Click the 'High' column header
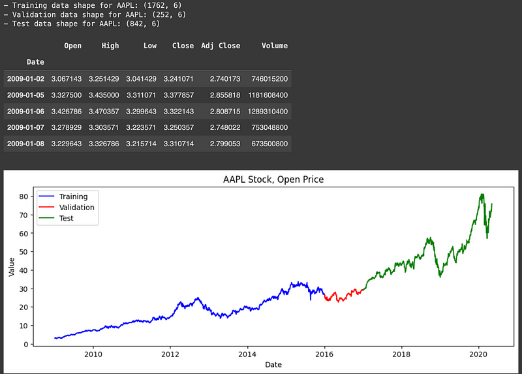 coord(110,46)
